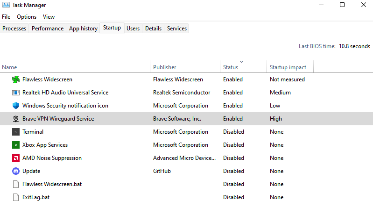373x223 pixels.
Task: Click the High startup impact value
Action: click(x=276, y=119)
